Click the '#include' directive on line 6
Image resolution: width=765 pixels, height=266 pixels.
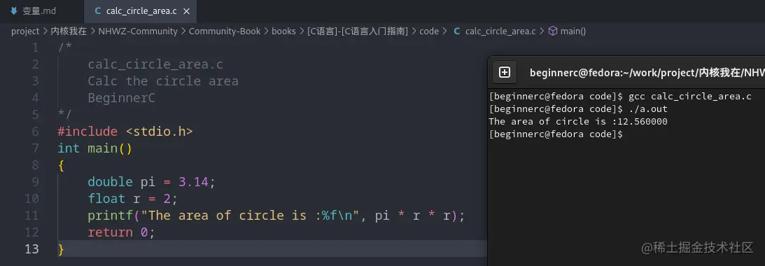click(87, 132)
